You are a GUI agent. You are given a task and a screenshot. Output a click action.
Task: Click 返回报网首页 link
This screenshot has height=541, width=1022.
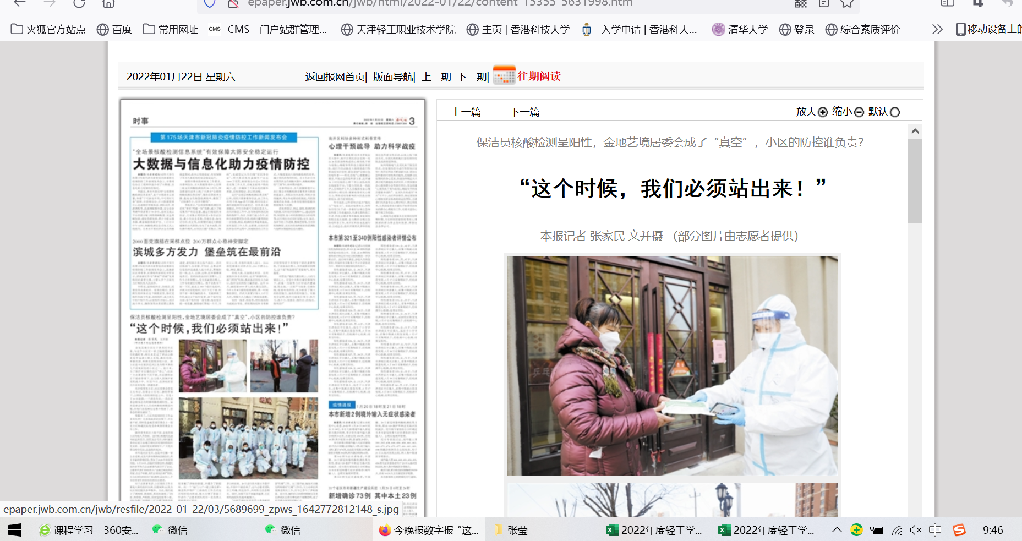[335, 76]
